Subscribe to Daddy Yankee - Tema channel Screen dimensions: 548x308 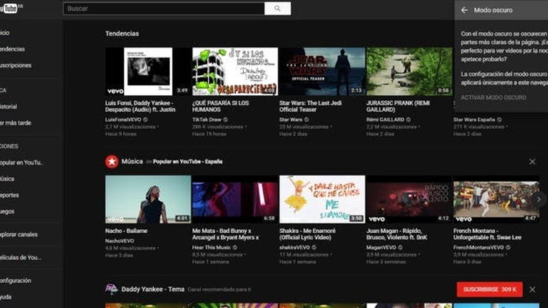(x=489, y=289)
